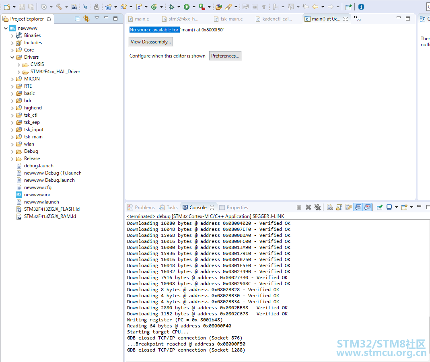
Task: Click the Build hammer icon
Action: (59, 7)
